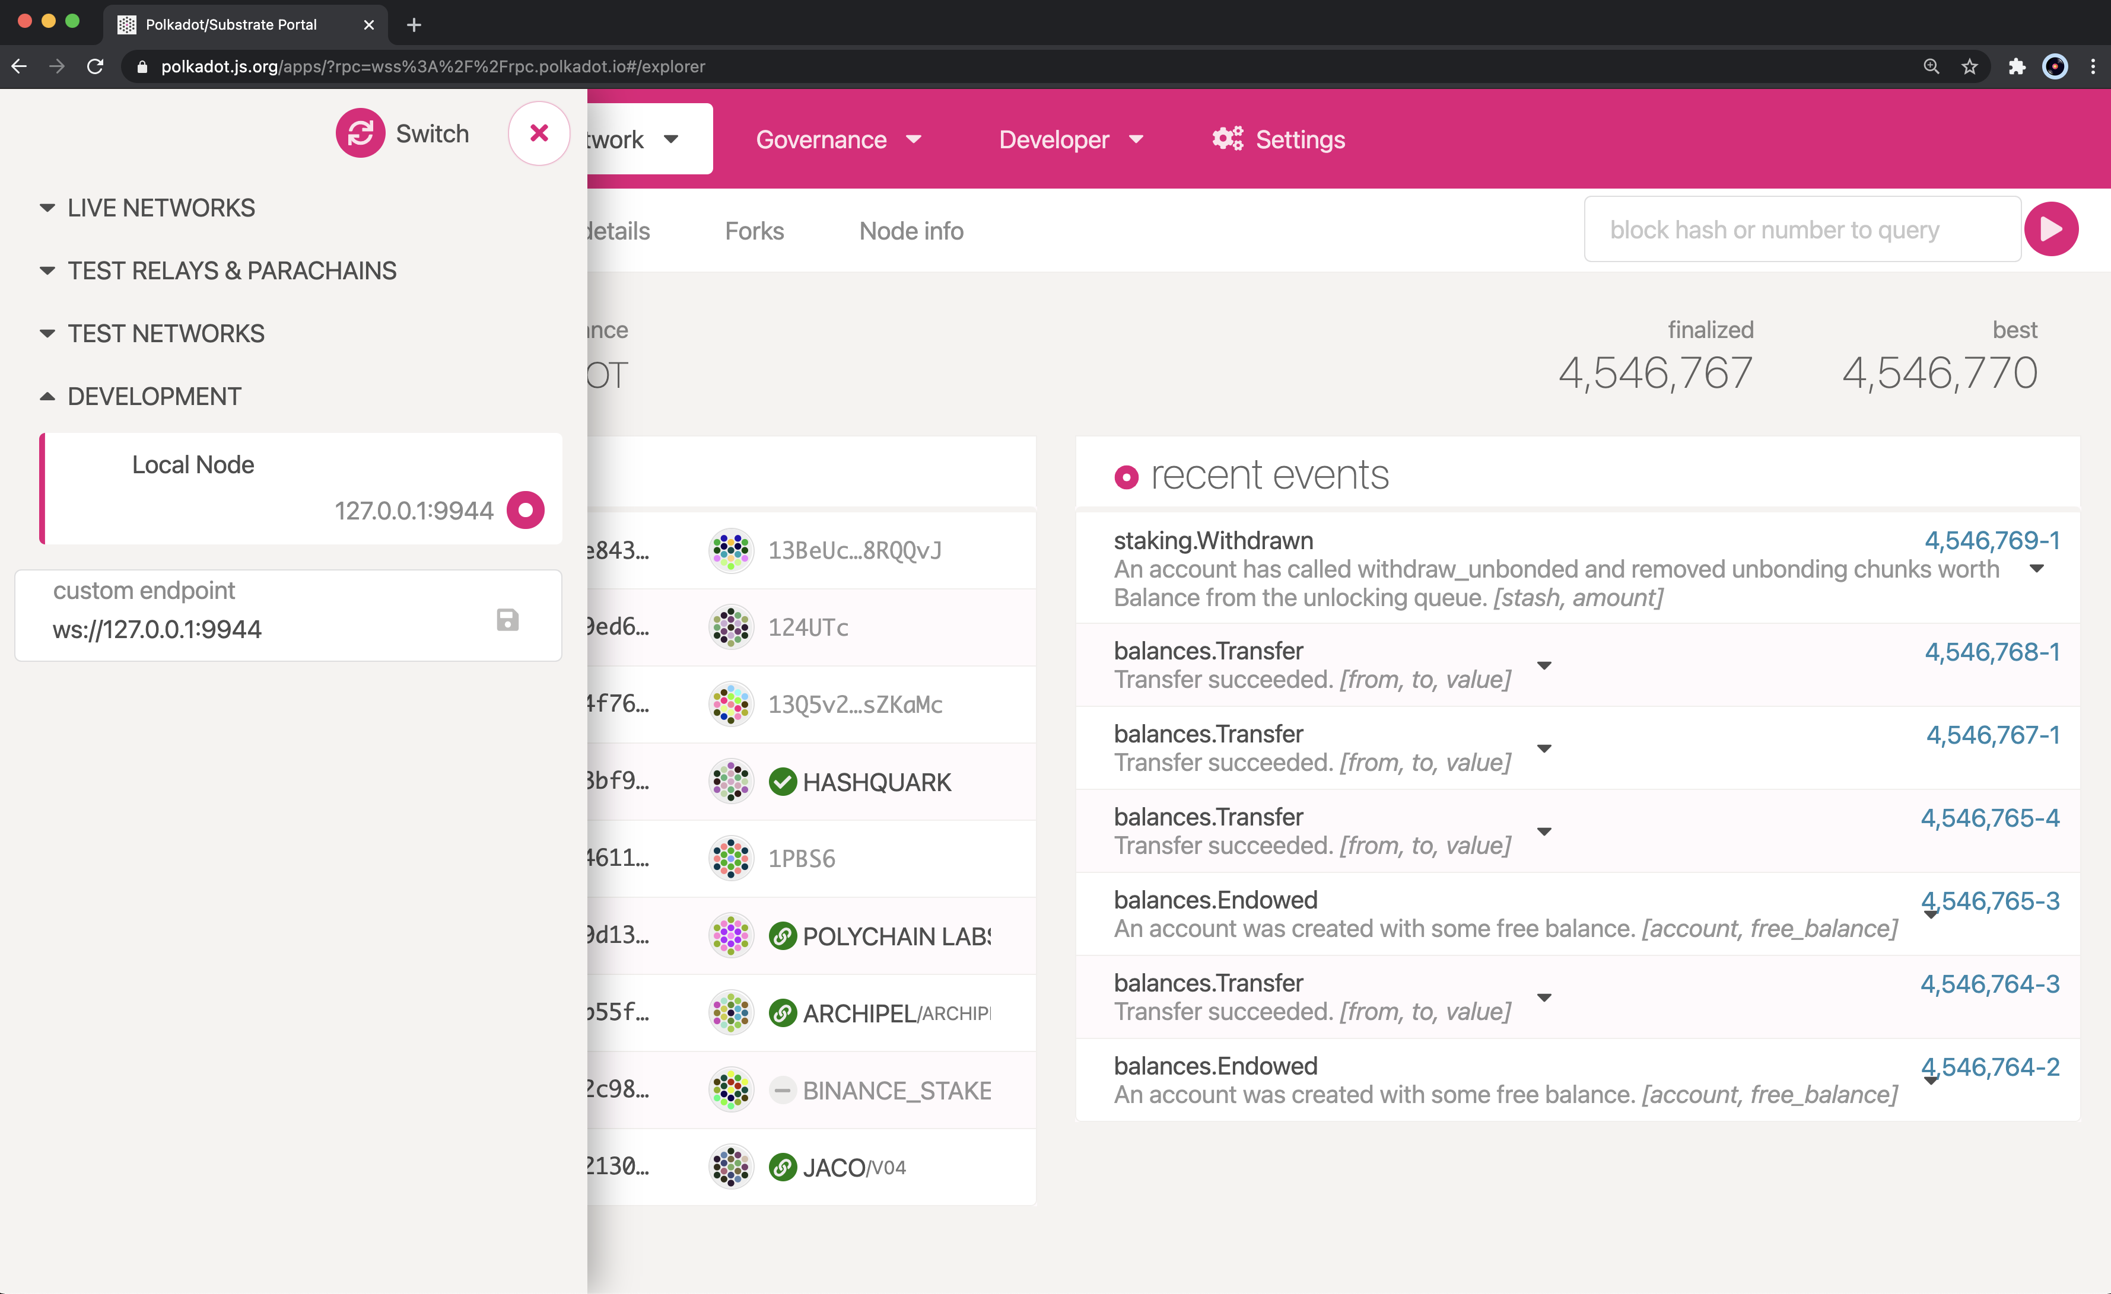Close the network selection sidebar
The height and width of the screenshot is (1294, 2111).
pos(539,133)
